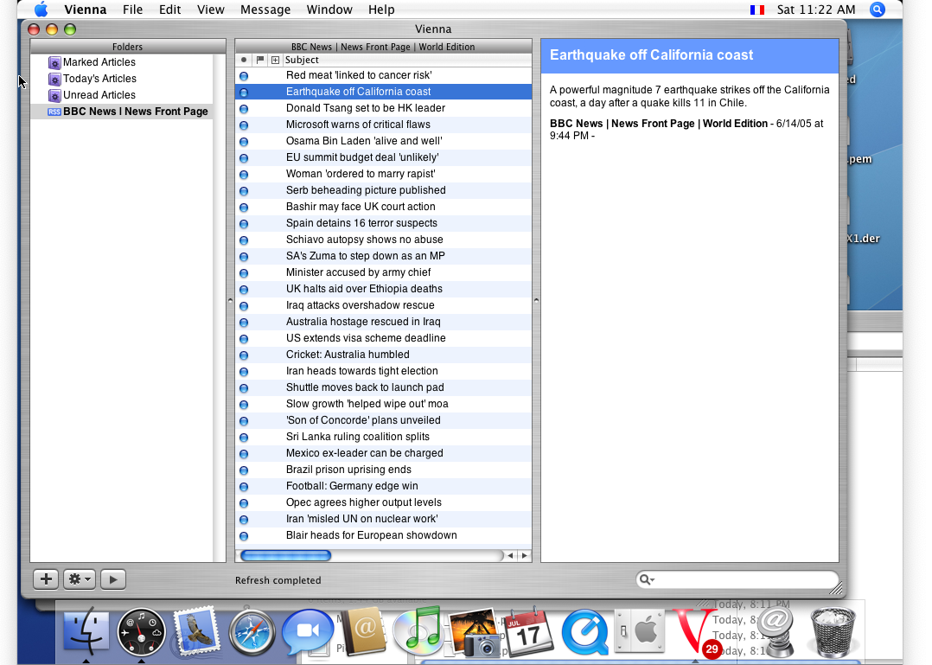Launch iTunes from the Dock
This screenshot has width=932, height=665.
(418, 630)
